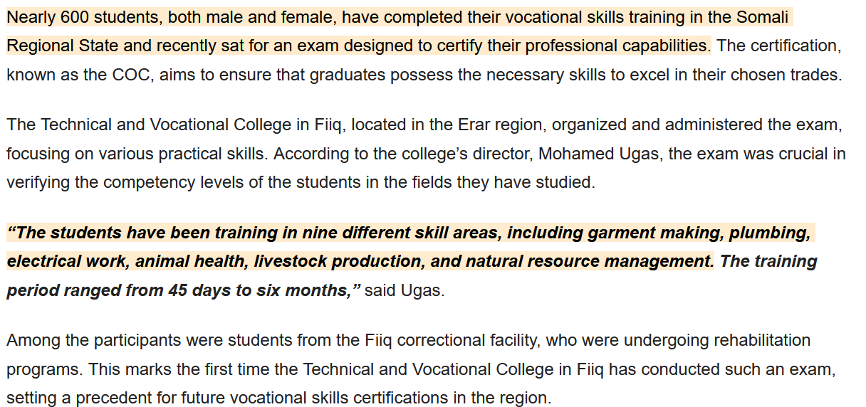Click "said Ugas" after the quote

coord(404,290)
